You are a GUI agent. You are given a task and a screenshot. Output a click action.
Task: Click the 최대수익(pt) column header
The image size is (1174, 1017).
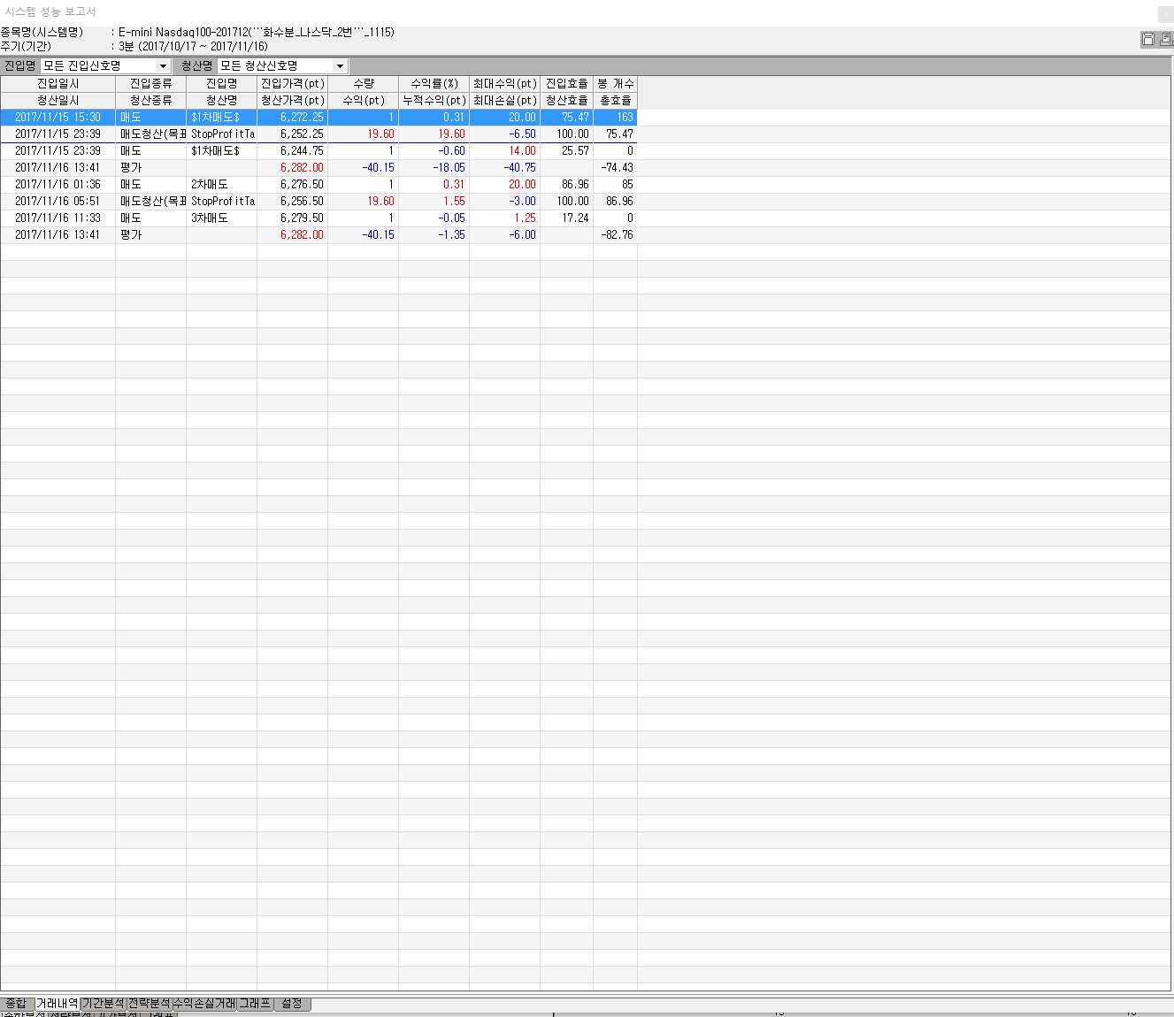[x=504, y=83]
